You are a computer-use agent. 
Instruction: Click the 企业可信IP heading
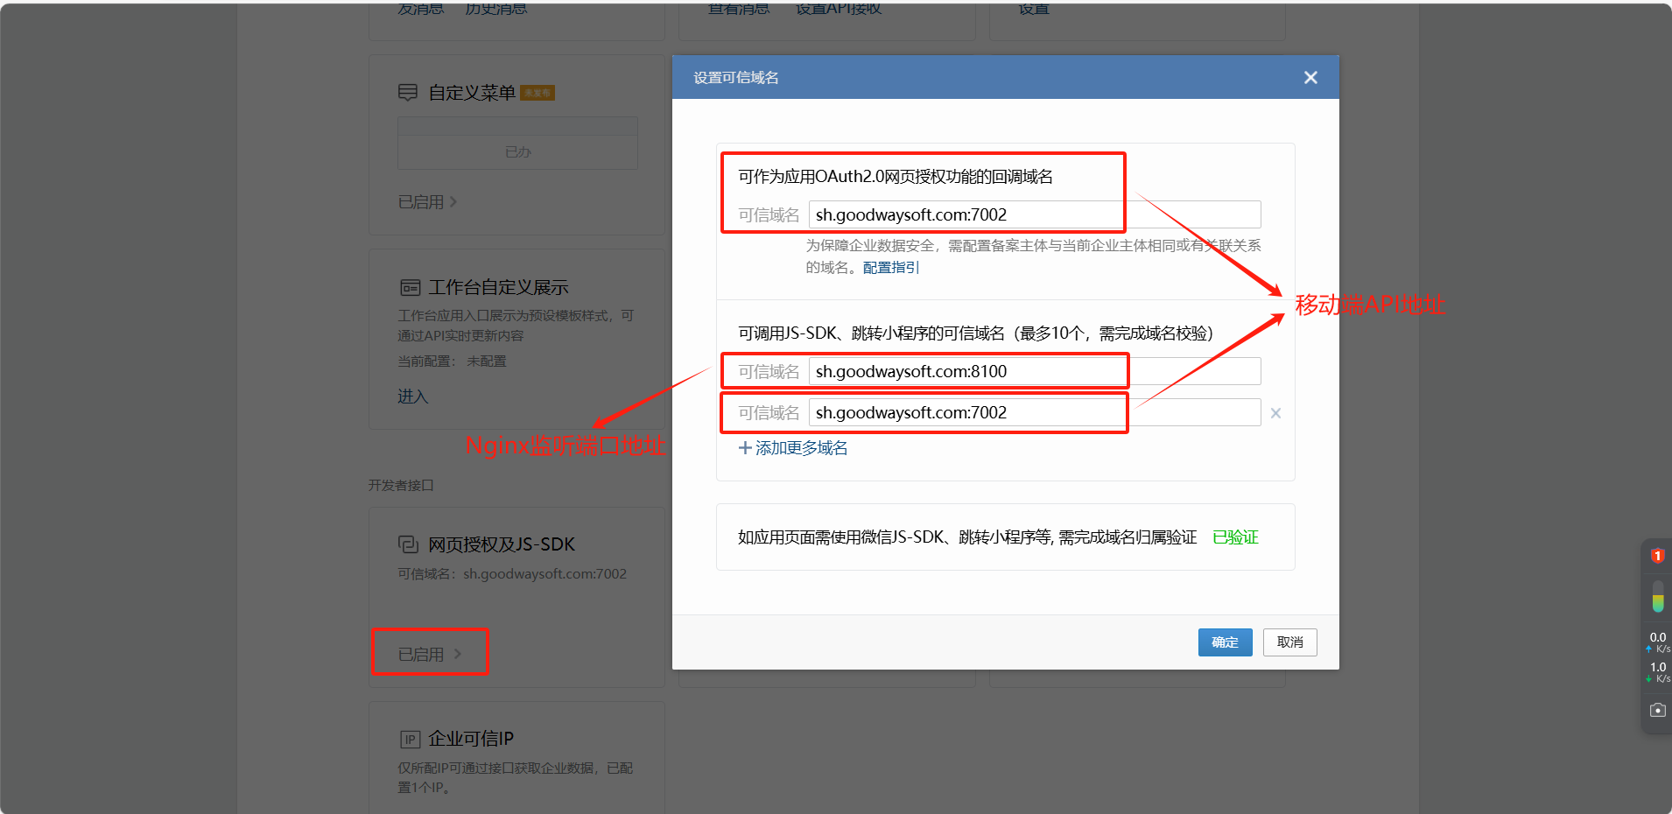coord(471,739)
